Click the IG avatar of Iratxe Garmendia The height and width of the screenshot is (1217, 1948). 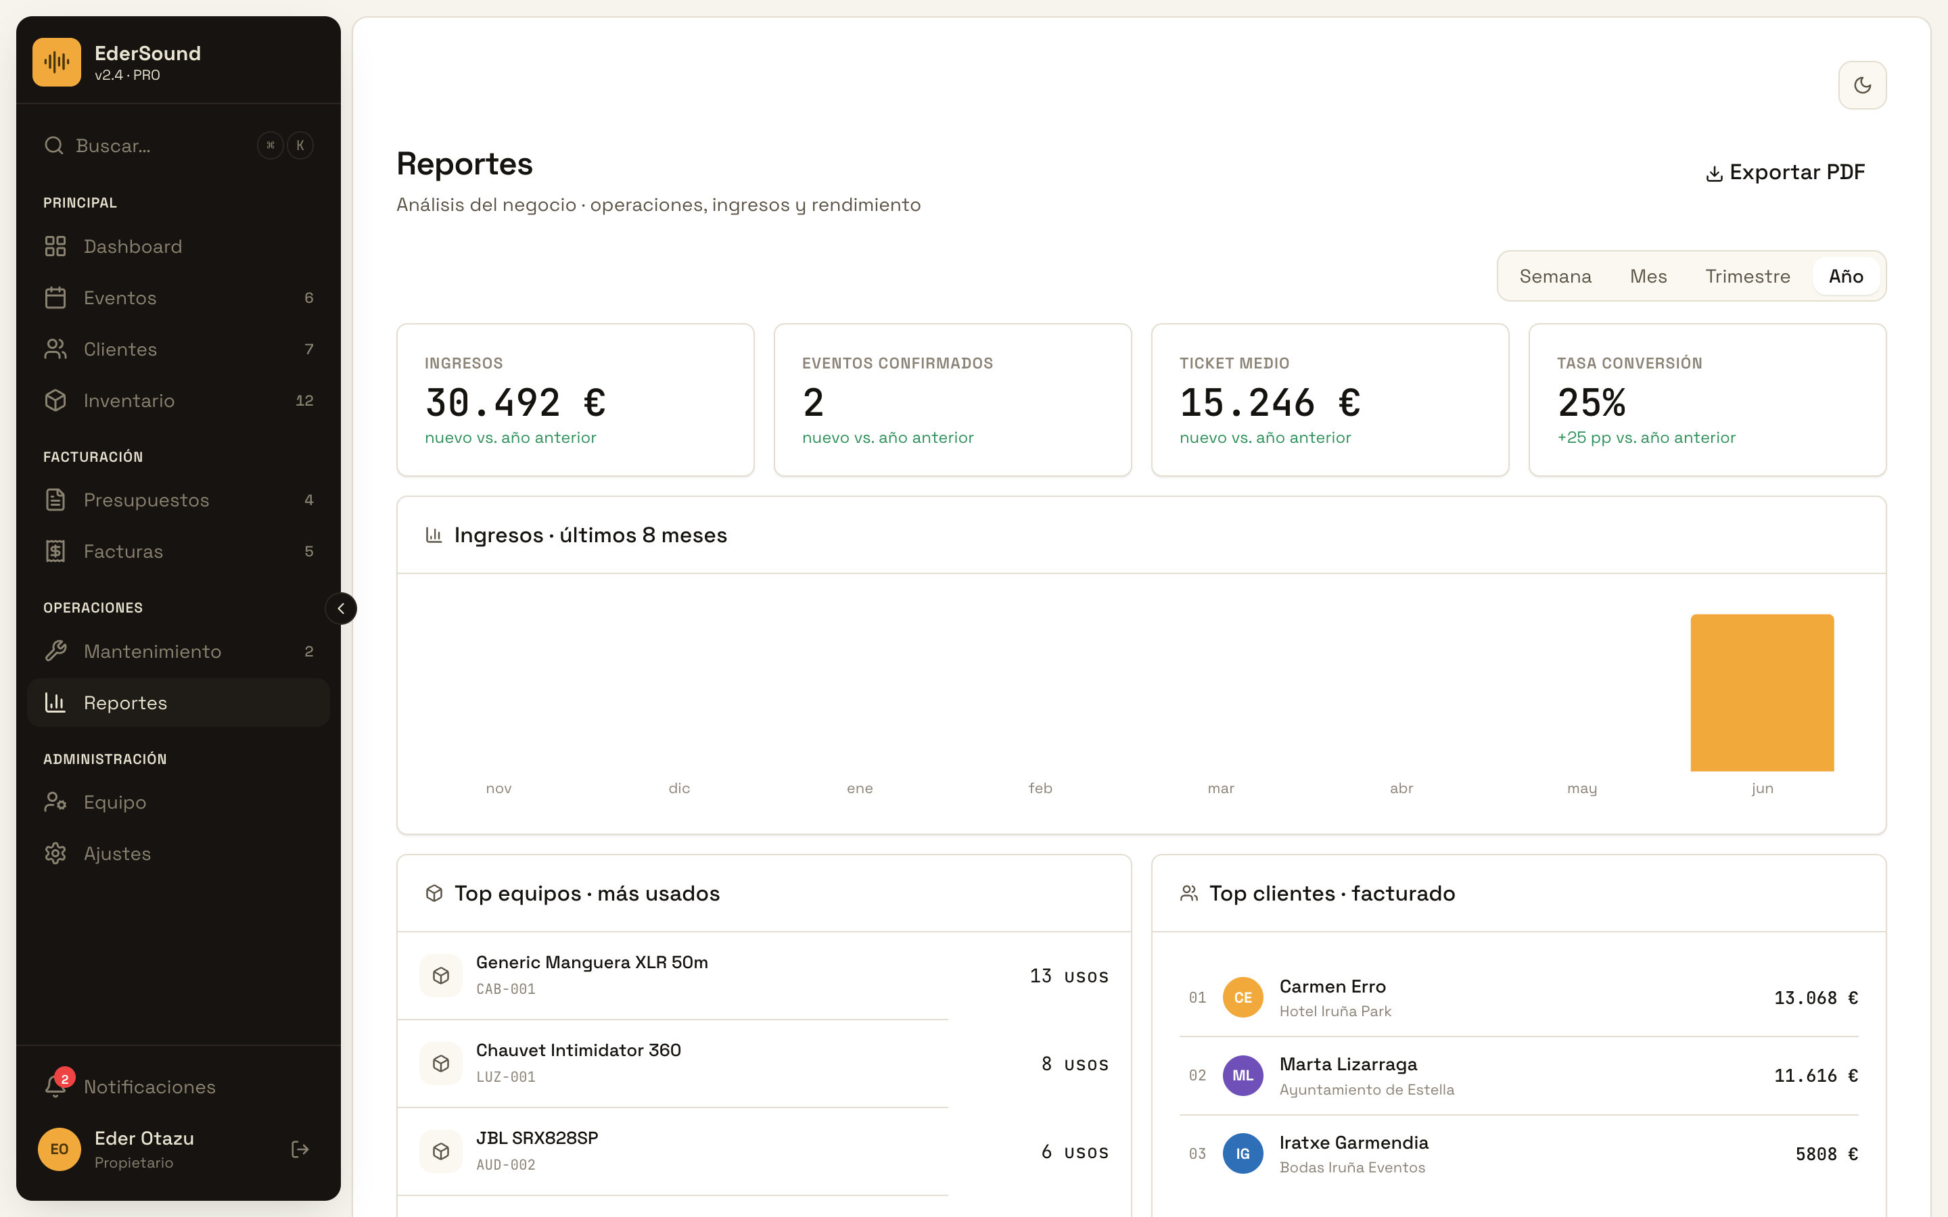click(1243, 1153)
